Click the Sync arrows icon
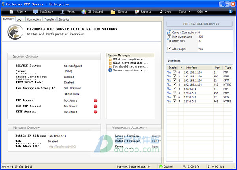This screenshot has width=237, height=170. (161, 12)
